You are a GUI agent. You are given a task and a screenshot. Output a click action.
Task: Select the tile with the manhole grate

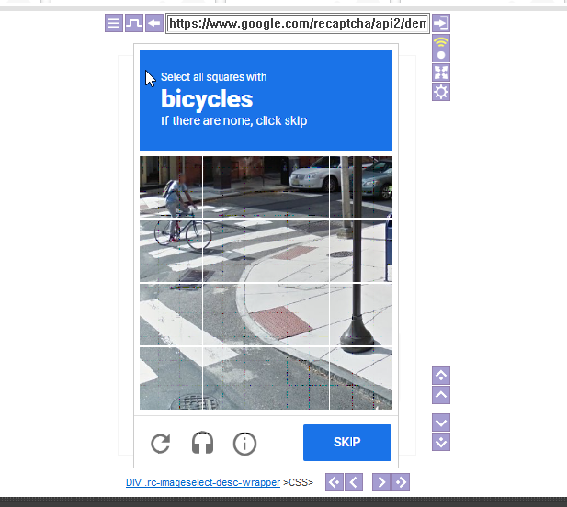pos(171,378)
